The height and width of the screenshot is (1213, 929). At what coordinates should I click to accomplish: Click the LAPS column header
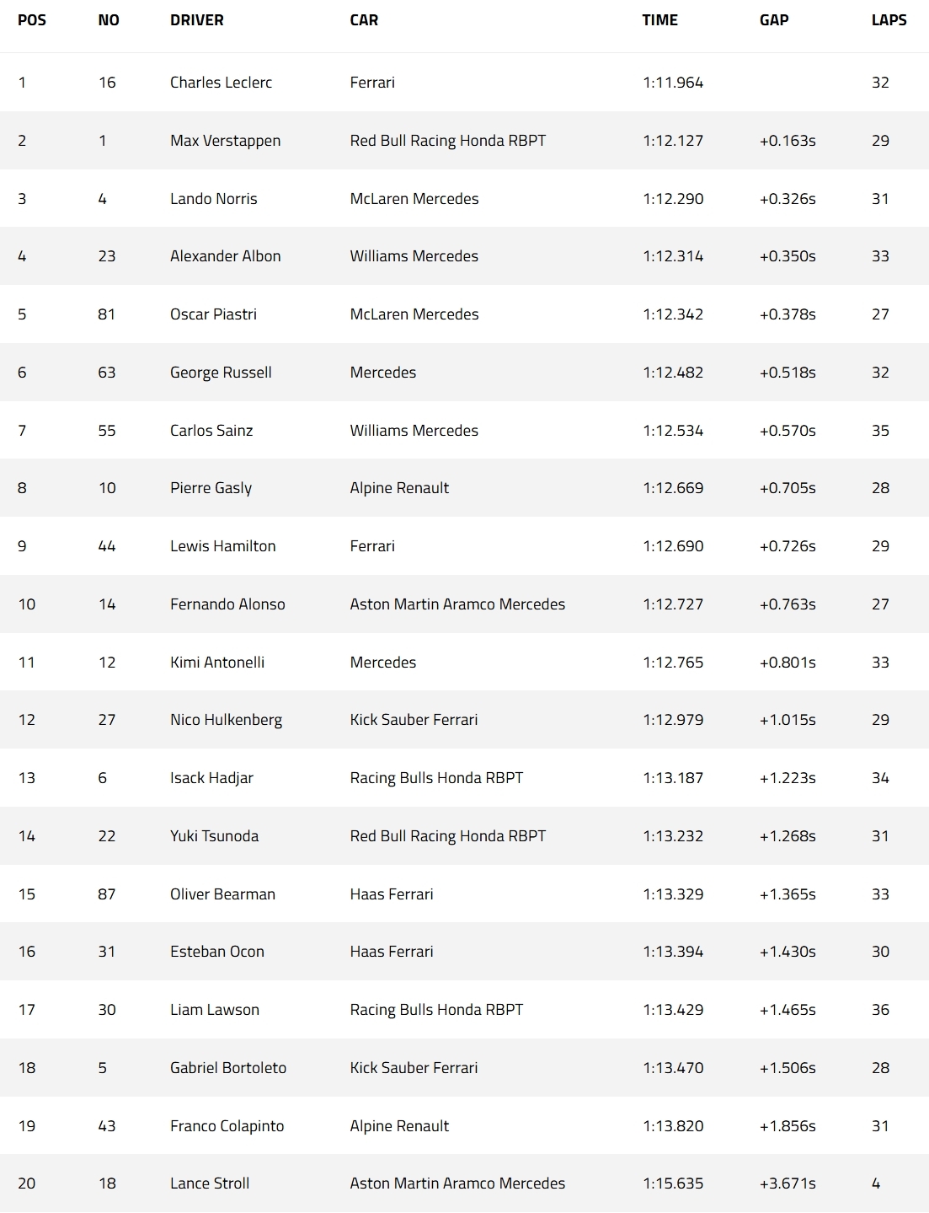tap(889, 20)
